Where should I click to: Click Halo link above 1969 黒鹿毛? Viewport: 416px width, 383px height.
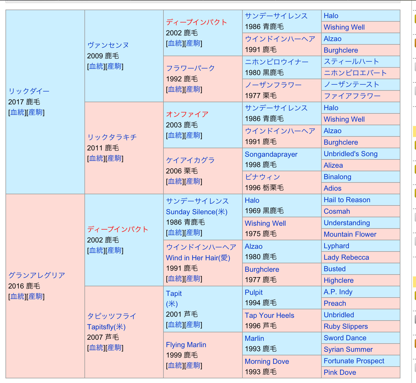[252, 200]
